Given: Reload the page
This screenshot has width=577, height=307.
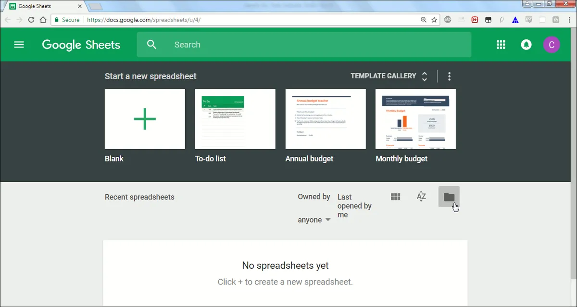Looking at the screenshot, I should pos(31,20).
